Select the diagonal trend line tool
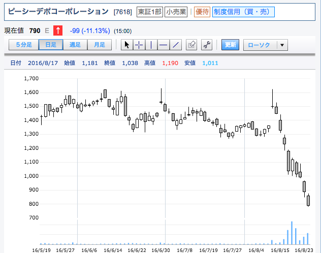321x253 pixels. coord(175,45)
